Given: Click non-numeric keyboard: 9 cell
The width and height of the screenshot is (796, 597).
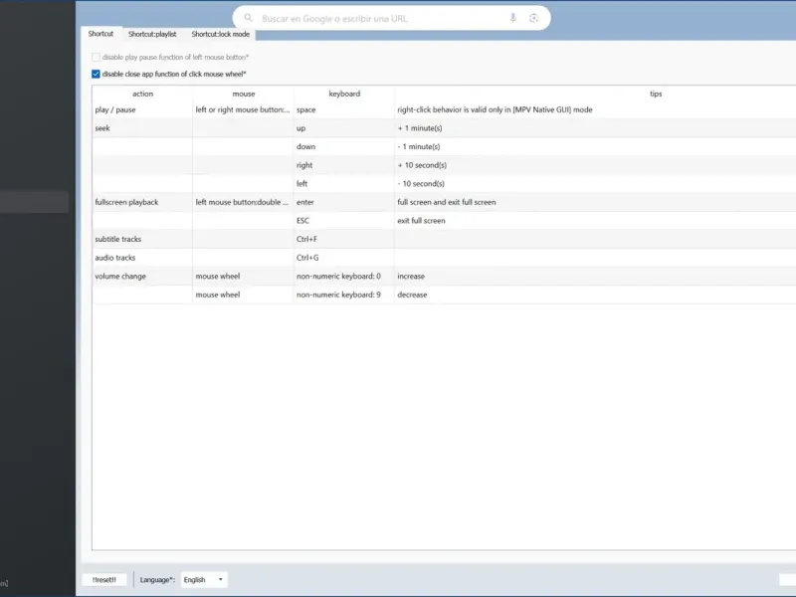Looking at the screenshot, I should coord(344,295).
